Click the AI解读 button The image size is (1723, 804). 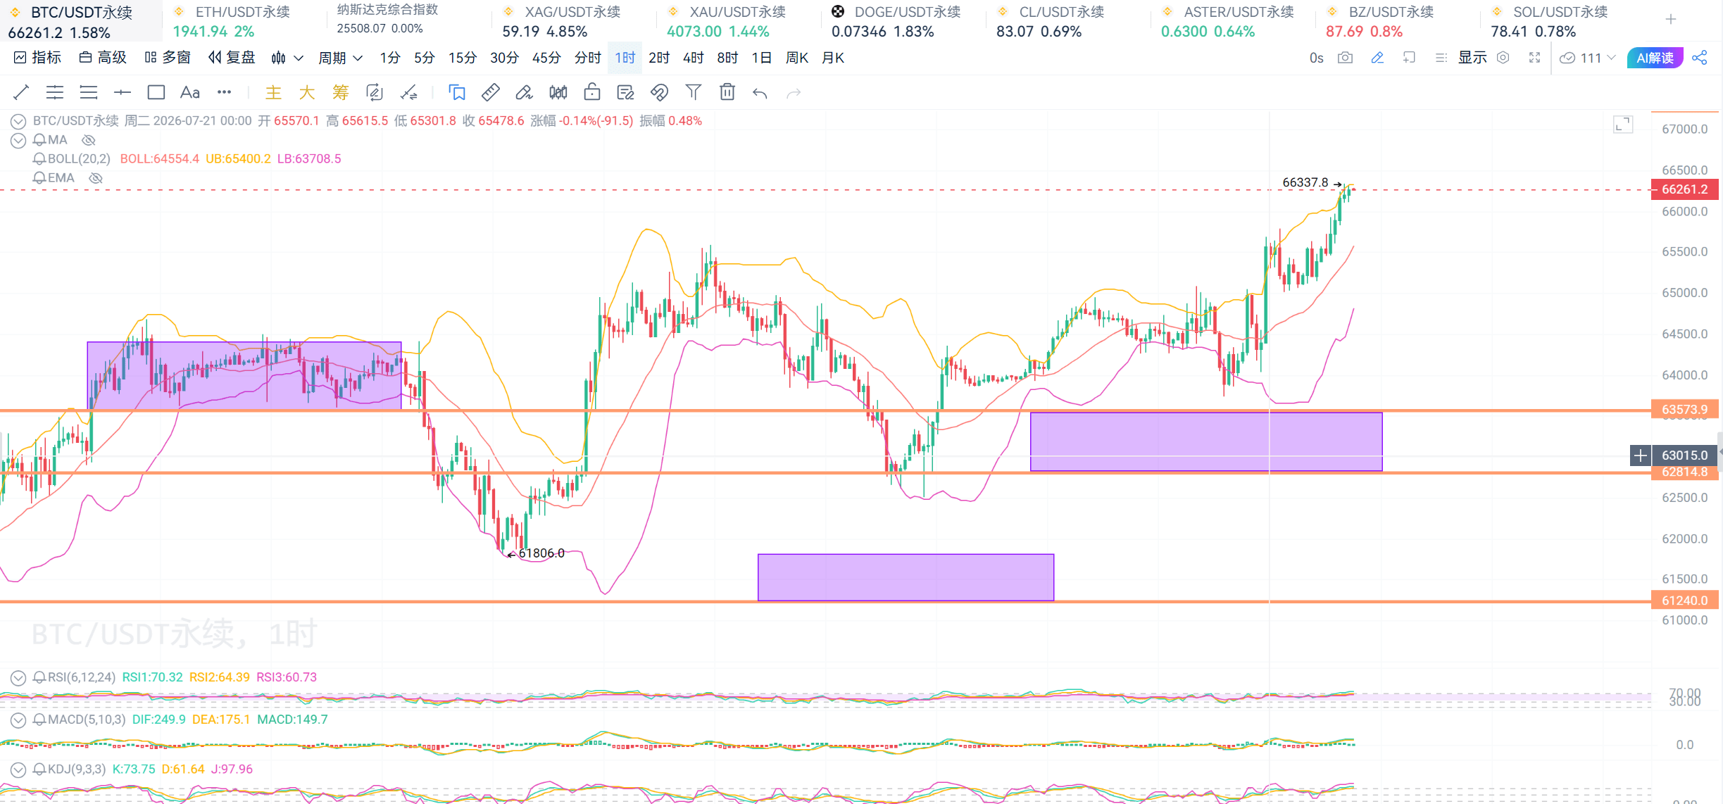(1655, 58)
